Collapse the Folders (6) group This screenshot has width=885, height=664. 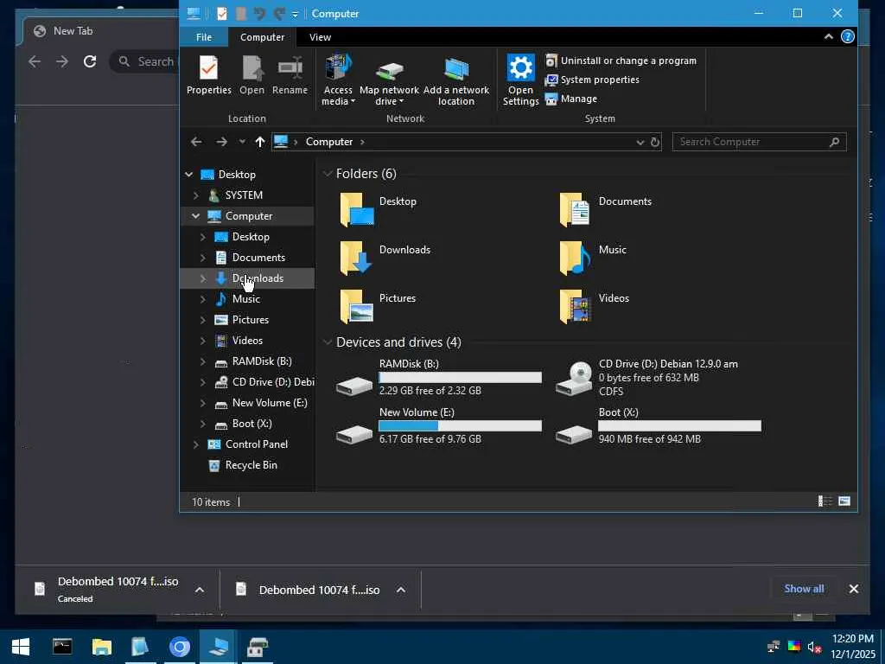tap(328, 174)
